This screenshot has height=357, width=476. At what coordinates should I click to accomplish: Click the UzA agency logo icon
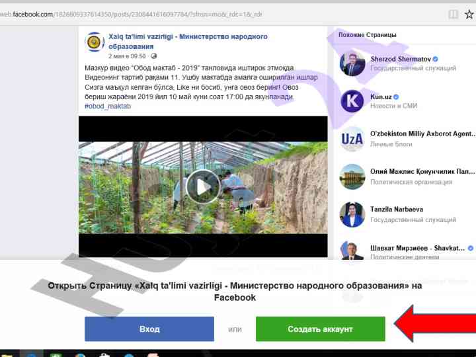(x=352, y=139)
